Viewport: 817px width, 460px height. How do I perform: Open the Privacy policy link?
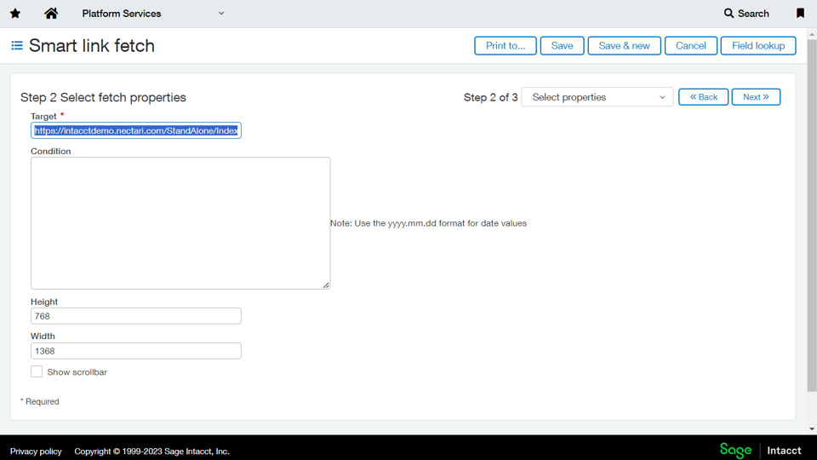[36, 451]
